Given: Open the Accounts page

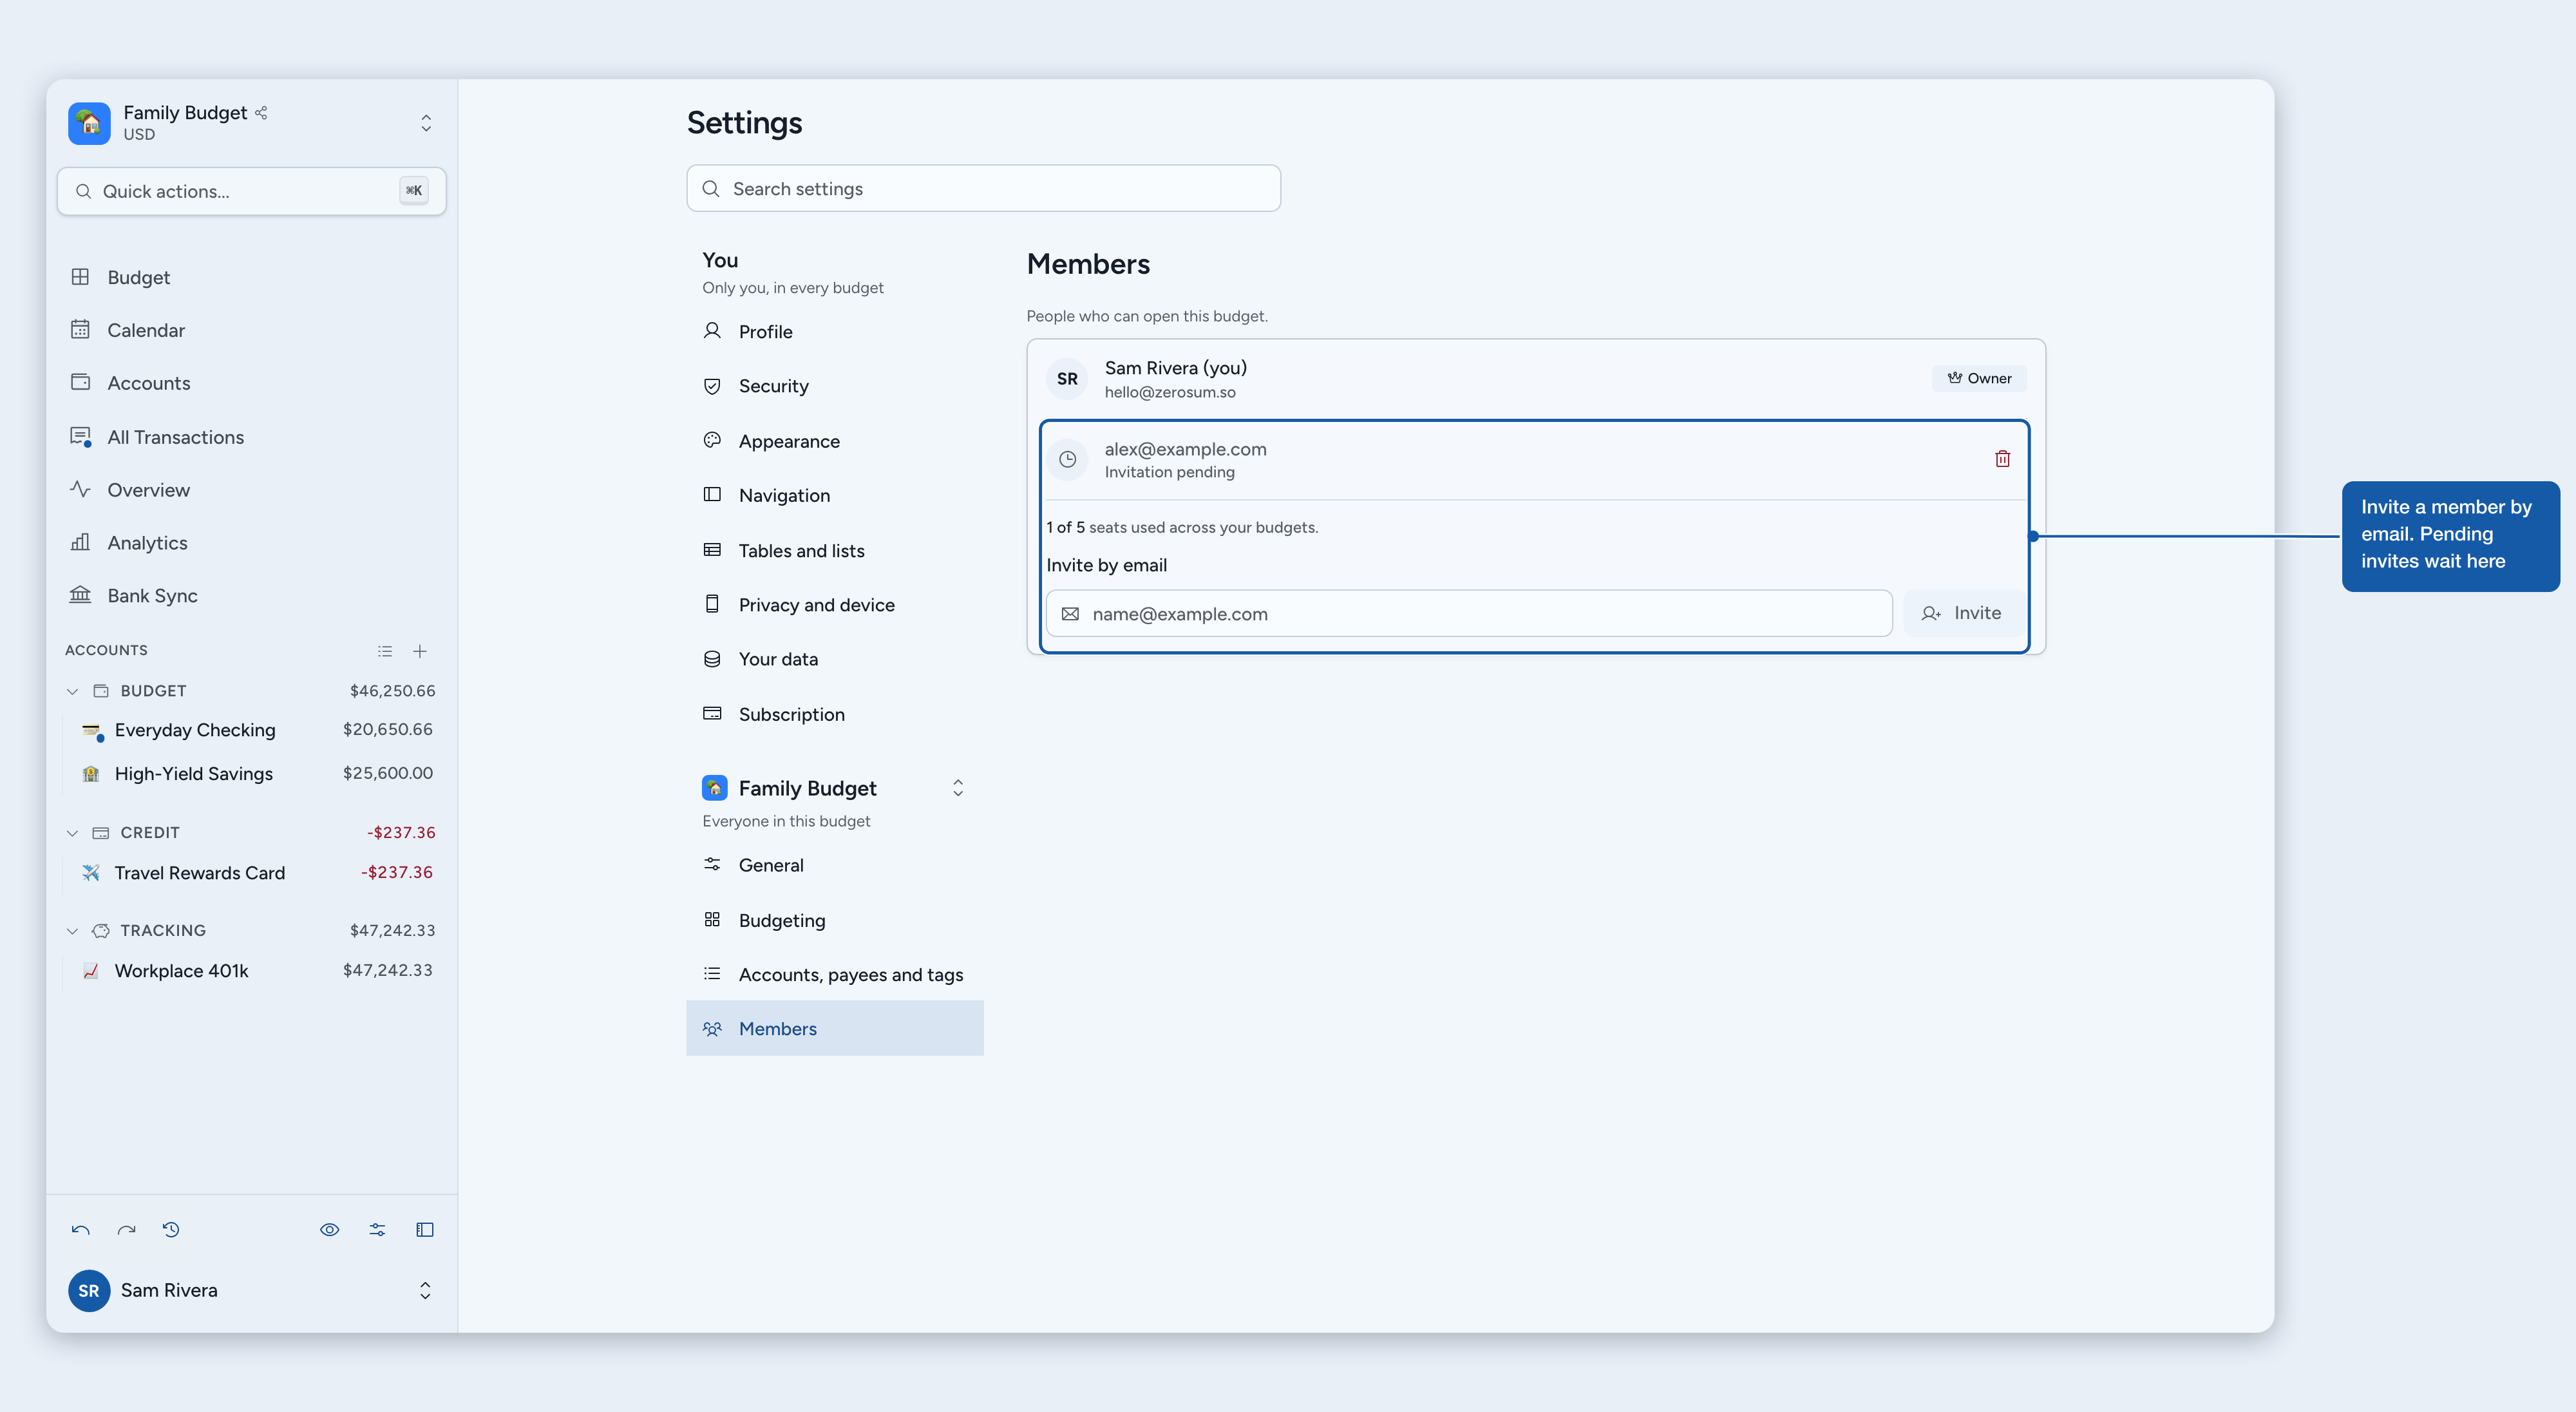Looking at the screenshot, I should click(x=252, y=383).
